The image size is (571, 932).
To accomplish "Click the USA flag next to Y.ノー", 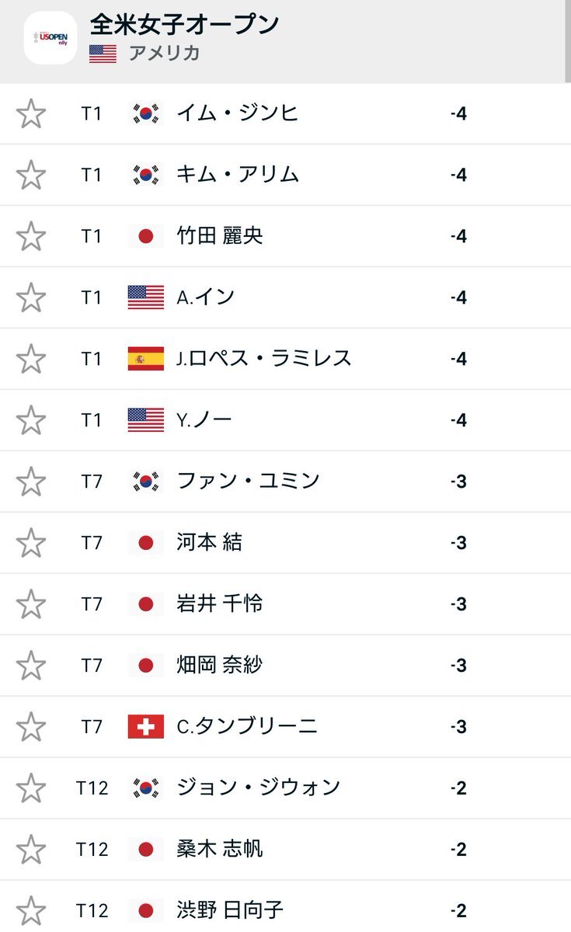I will click(146, 420).
